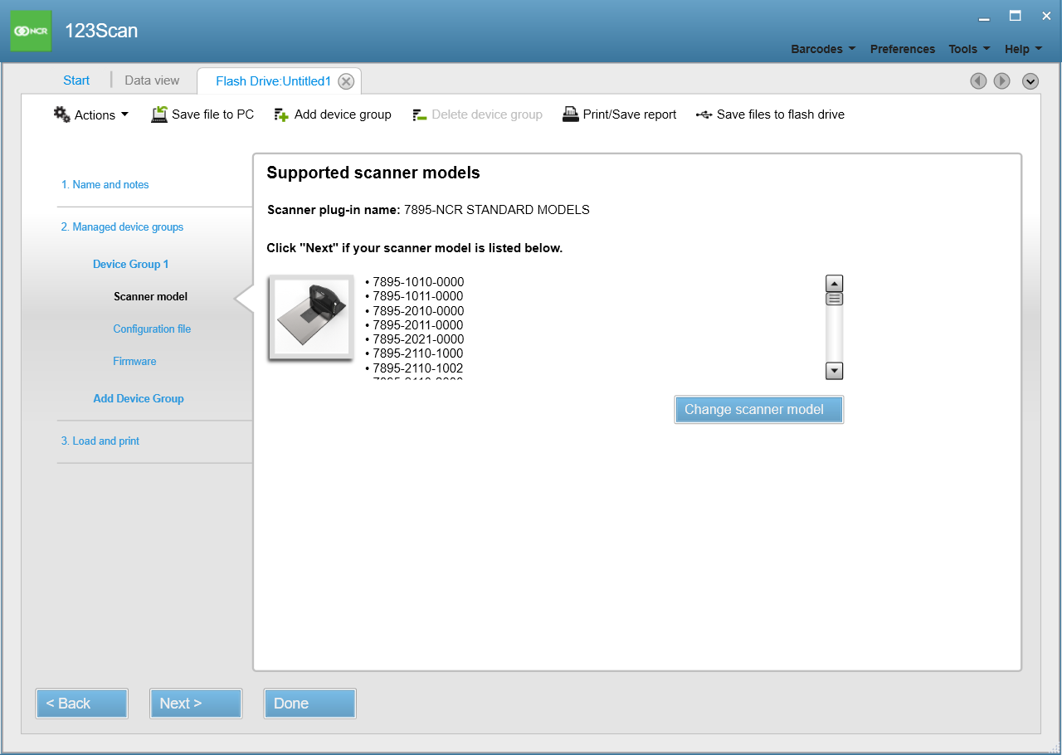Open the Barcodes menu
Screen dimensions: 1062x755
[822, 49]
